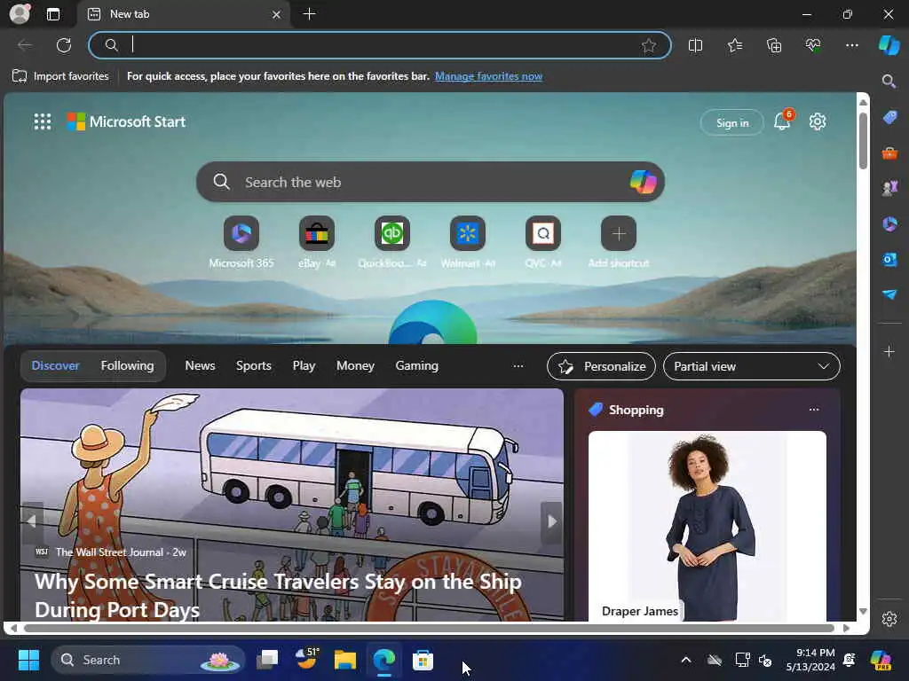
Task: Open Microsoft Start app launcher grid
Action: tap(43, 121)
